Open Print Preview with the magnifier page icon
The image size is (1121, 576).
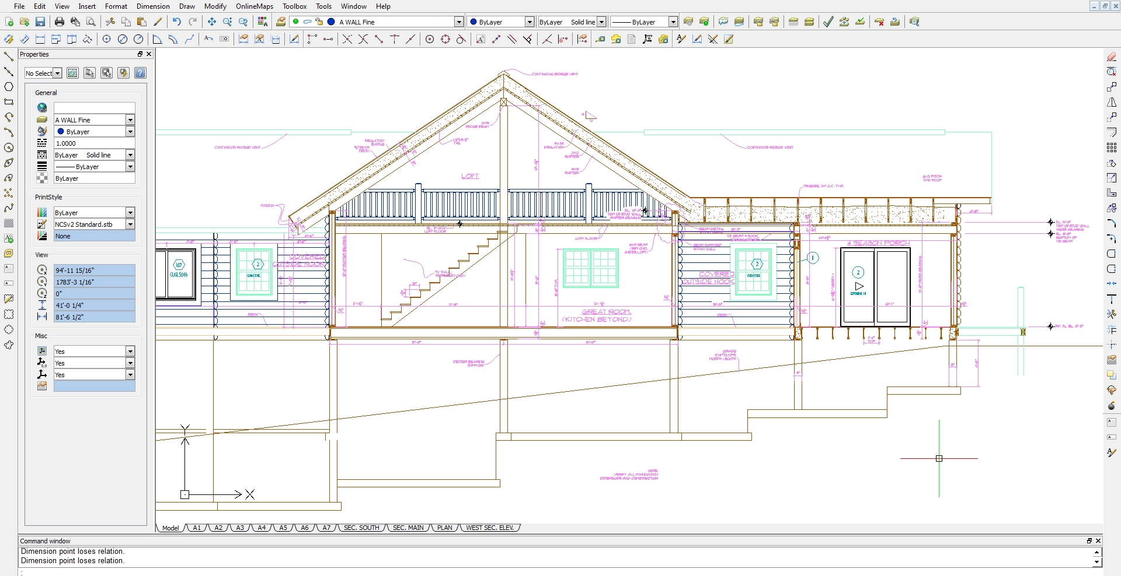[91, 22]
